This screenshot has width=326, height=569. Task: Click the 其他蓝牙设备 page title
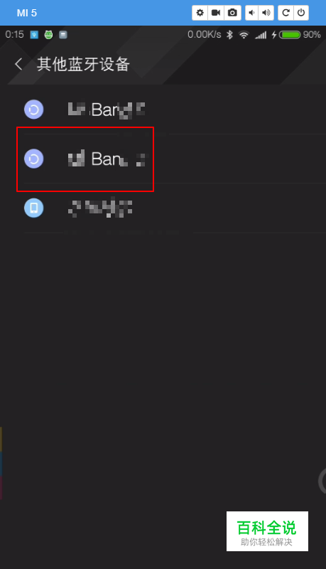(x=83, y=64)
